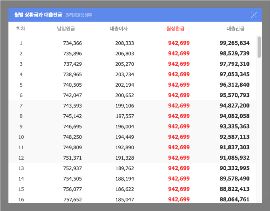Select loan balance 98,529,739

coord(235,53)
